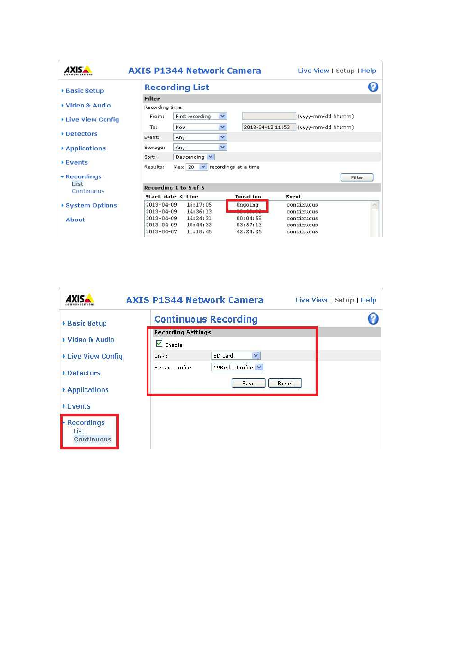This screenshot has width=466, height=660.
Task: Expand Events on Continuous Recording page
Action: pos(79,406)
